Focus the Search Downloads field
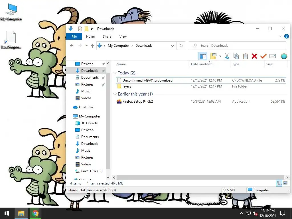Viewport: 292px width, 219px height. 238,46
